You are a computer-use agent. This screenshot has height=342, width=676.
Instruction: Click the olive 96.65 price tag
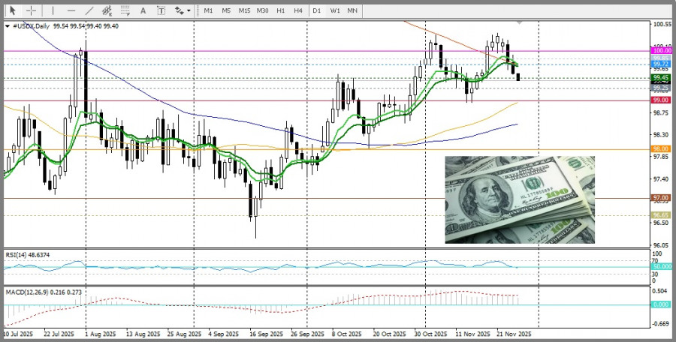tap(661, 214)
